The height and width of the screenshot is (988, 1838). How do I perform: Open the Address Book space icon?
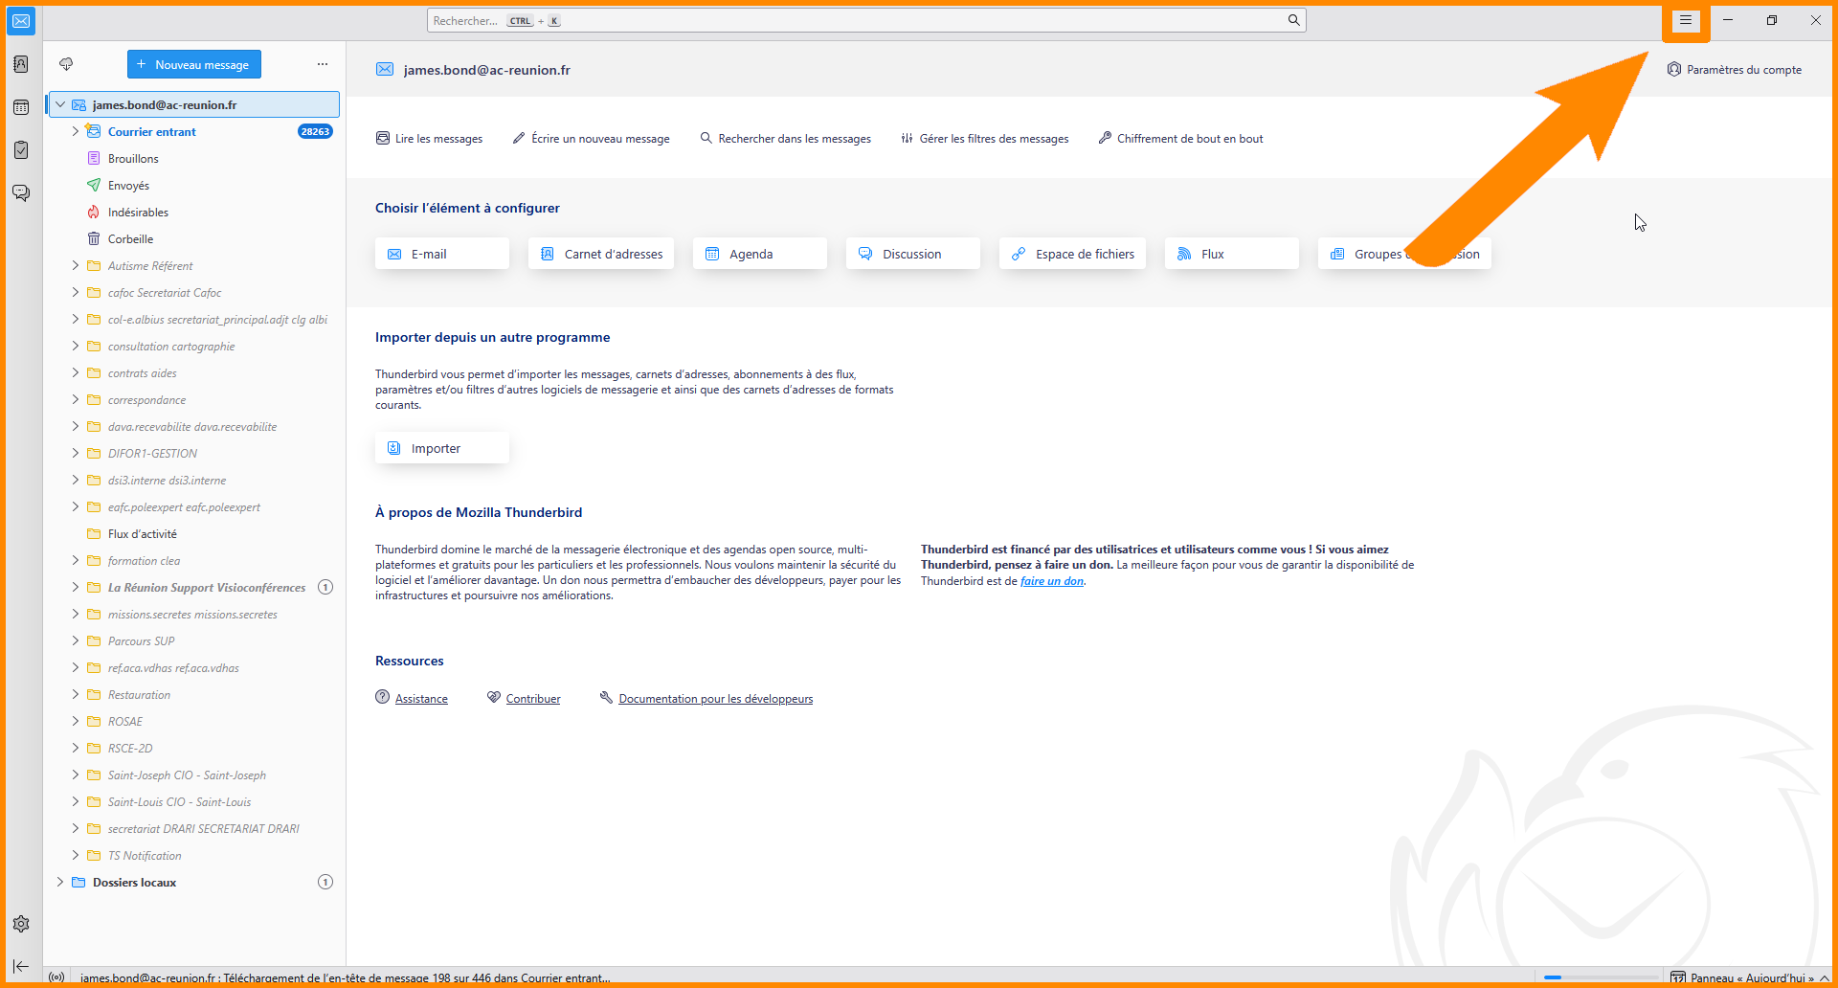pos(21,64)
